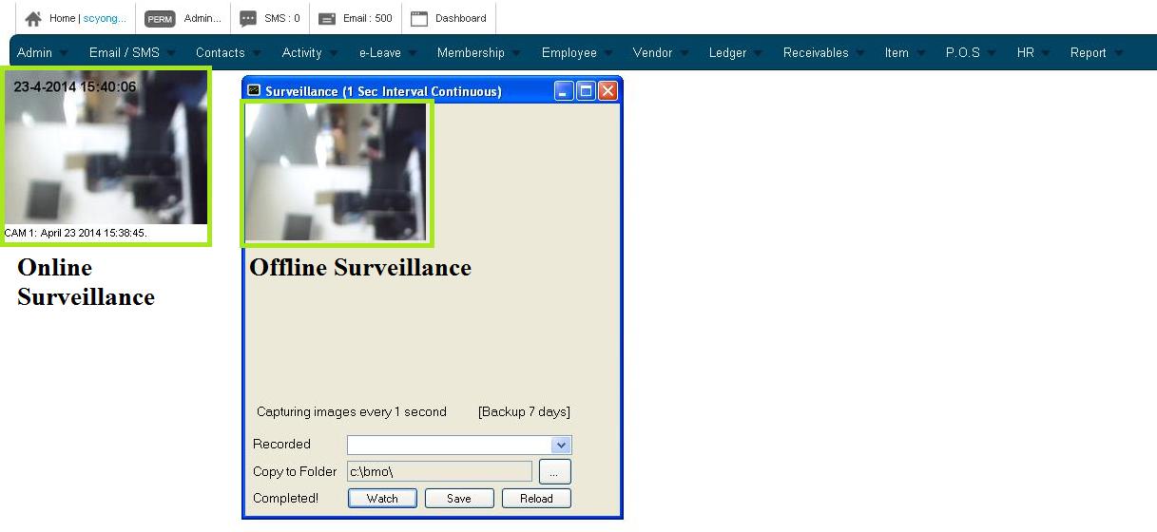
Task: Click the online surveillance camera image
Action: pyautogui.click(x=106, y=147)
